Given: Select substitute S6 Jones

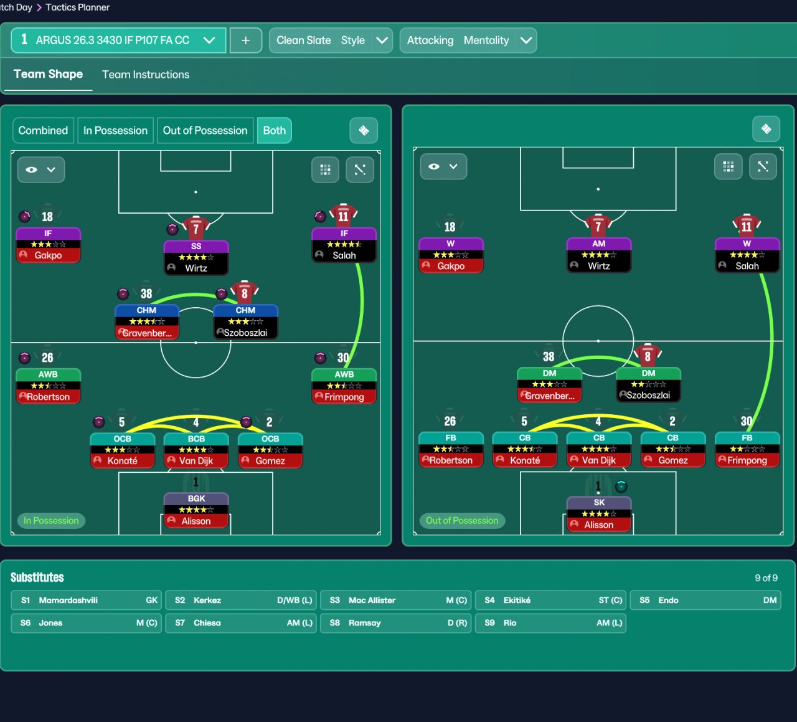Looking at the screenshot, I should point(87,623).
